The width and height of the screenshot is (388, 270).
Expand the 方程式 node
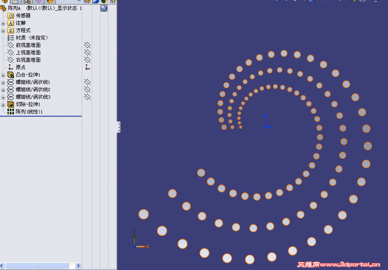pyautogui.click(x=3, y=31)
